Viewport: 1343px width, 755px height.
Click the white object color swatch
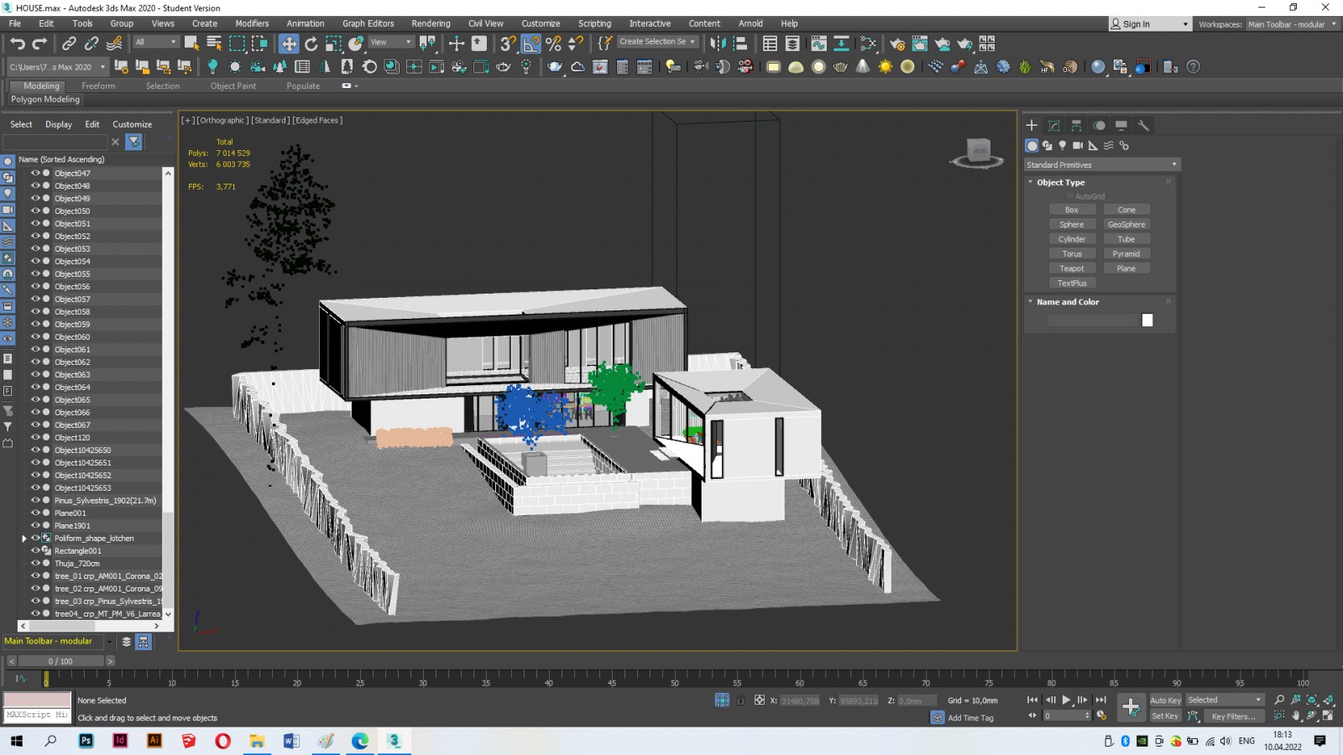click(x=1147, y=320)
